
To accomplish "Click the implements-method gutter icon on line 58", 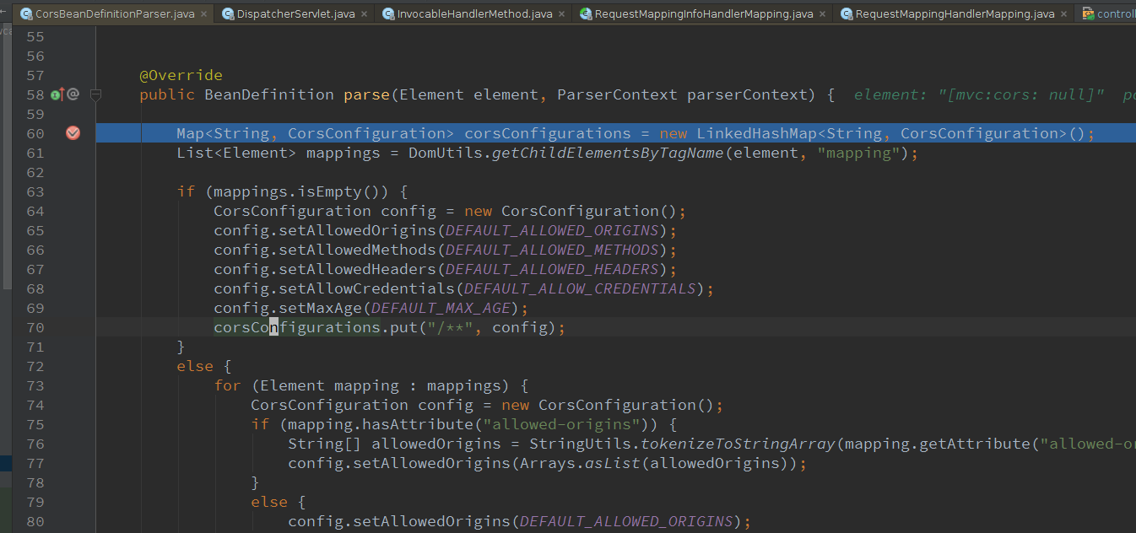I will pos(57,95).
